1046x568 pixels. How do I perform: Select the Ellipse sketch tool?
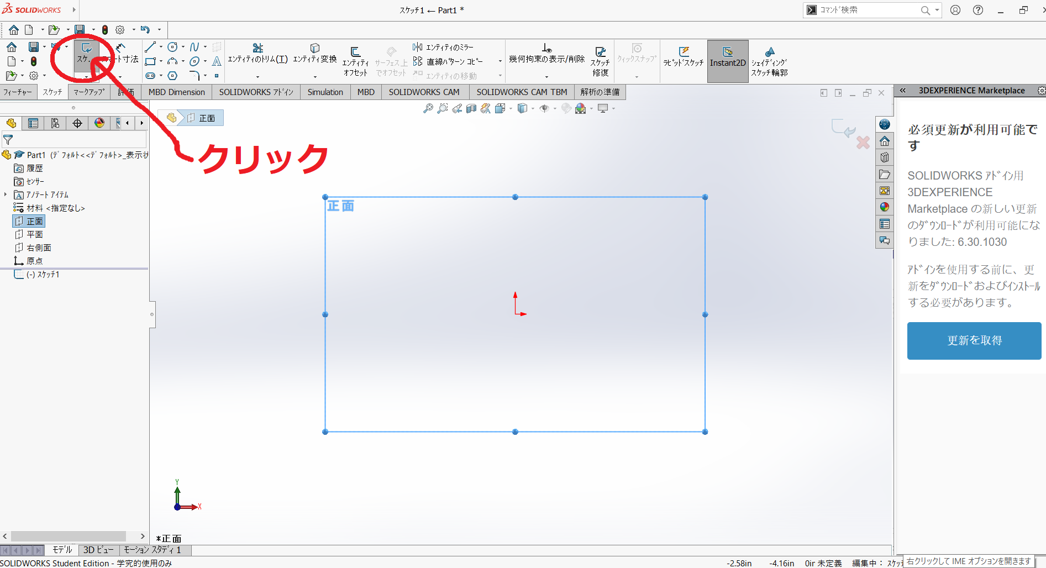point(194,61)
